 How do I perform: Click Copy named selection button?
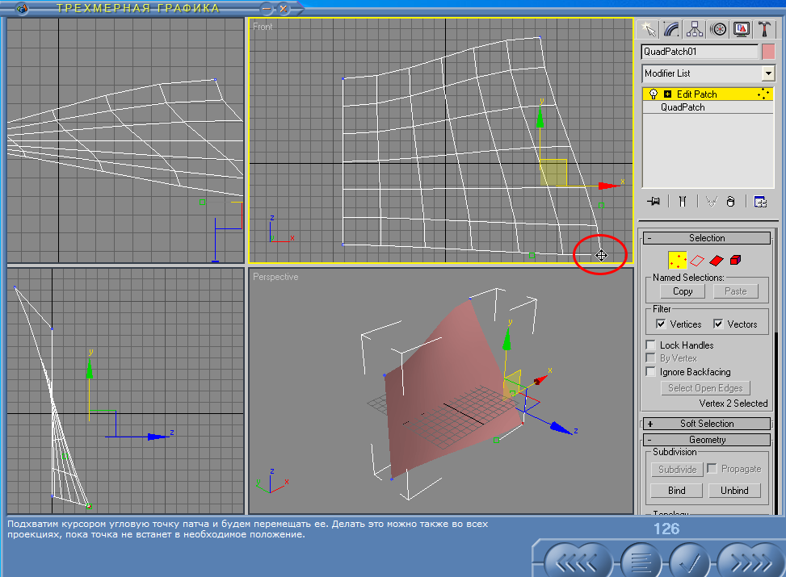683,291
